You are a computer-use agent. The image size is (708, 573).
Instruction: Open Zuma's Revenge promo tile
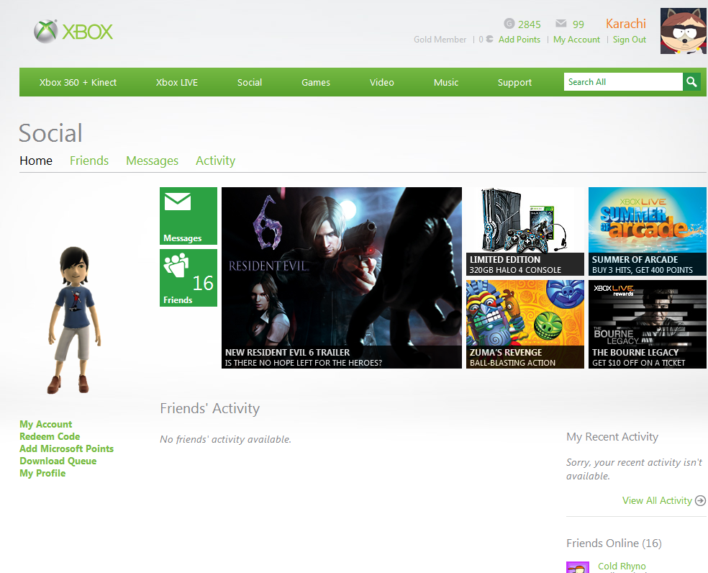tap(525, 324)
